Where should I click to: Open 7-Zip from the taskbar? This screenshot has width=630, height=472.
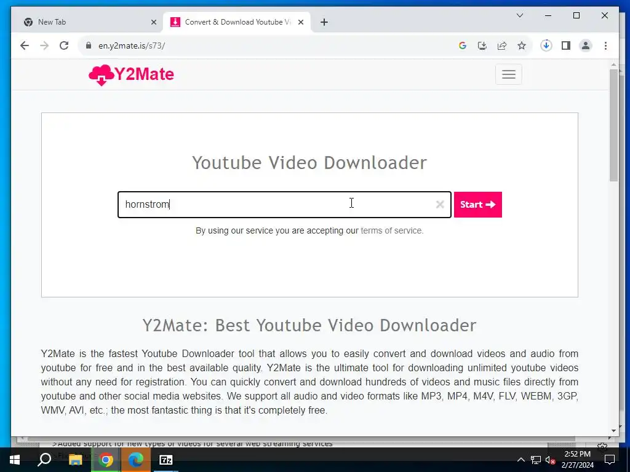[166, 460]
